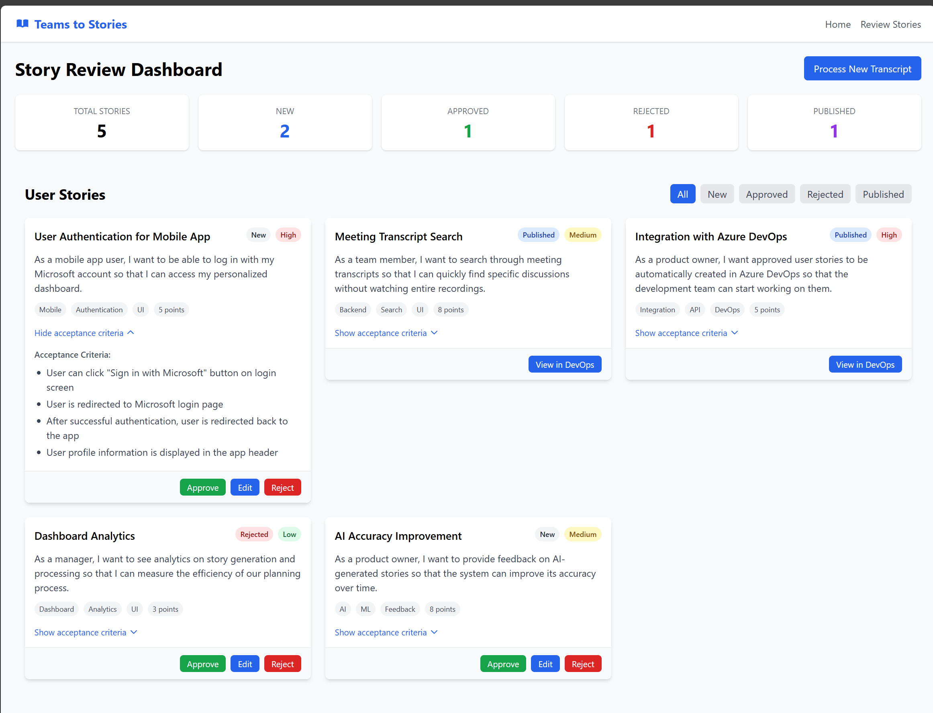This screenshot has width=933, height=713.
Task: Reject the AI Accuracy Improvement story
Action: [582, 664]
